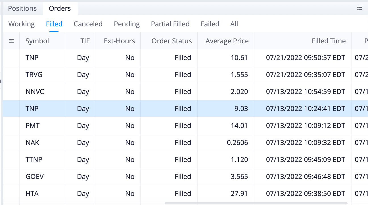Switch to Partial Filled orders
This screenshot has height=205, width=368.
click(x=170, y=24)
